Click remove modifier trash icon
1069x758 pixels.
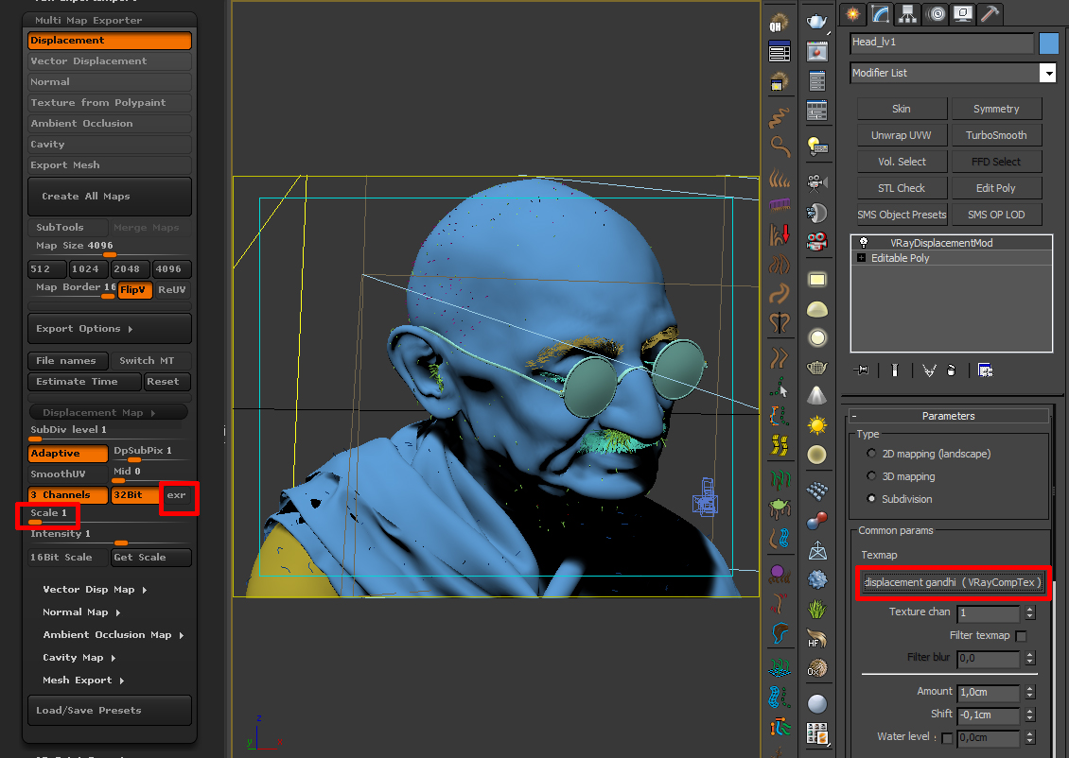point(952,370)
